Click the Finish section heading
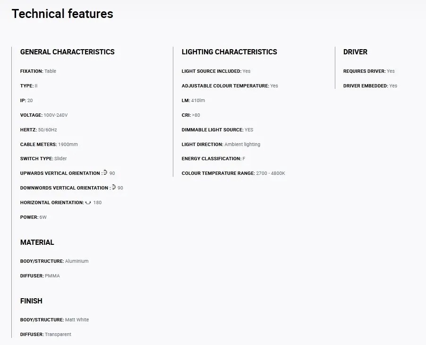 (x=31, y=301)
